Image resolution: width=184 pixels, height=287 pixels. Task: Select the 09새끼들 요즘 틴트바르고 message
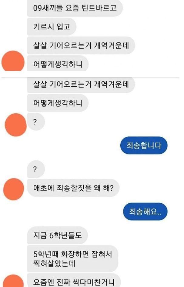pyautogui.click(x=75, y=8)
